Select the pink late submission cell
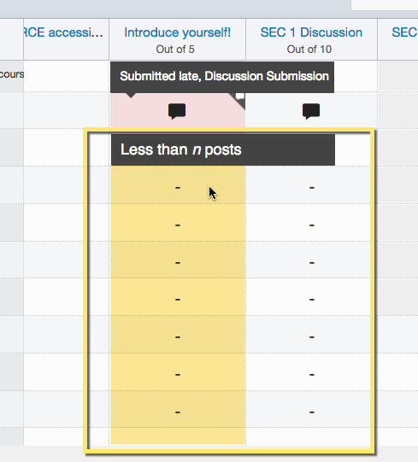 [178, 110]
